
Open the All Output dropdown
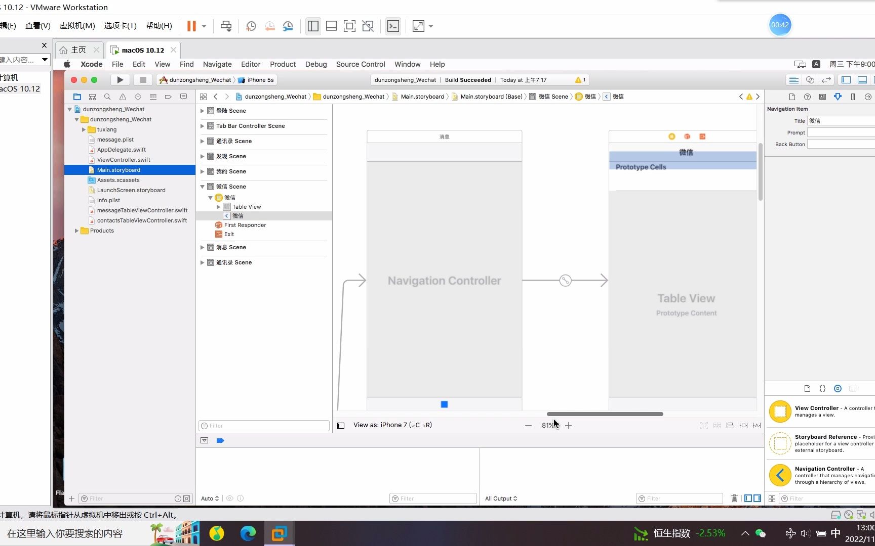[x=501, y=498]
